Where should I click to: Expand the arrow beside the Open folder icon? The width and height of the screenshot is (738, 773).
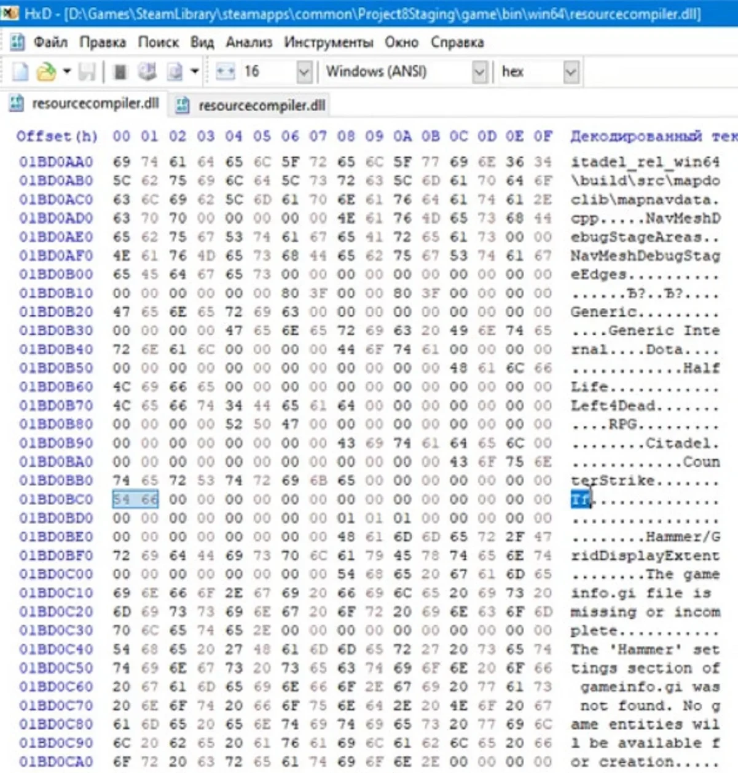66,71
